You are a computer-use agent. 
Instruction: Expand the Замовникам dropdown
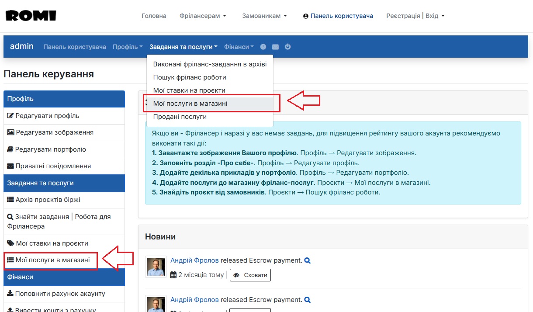(x=264, y=16)
